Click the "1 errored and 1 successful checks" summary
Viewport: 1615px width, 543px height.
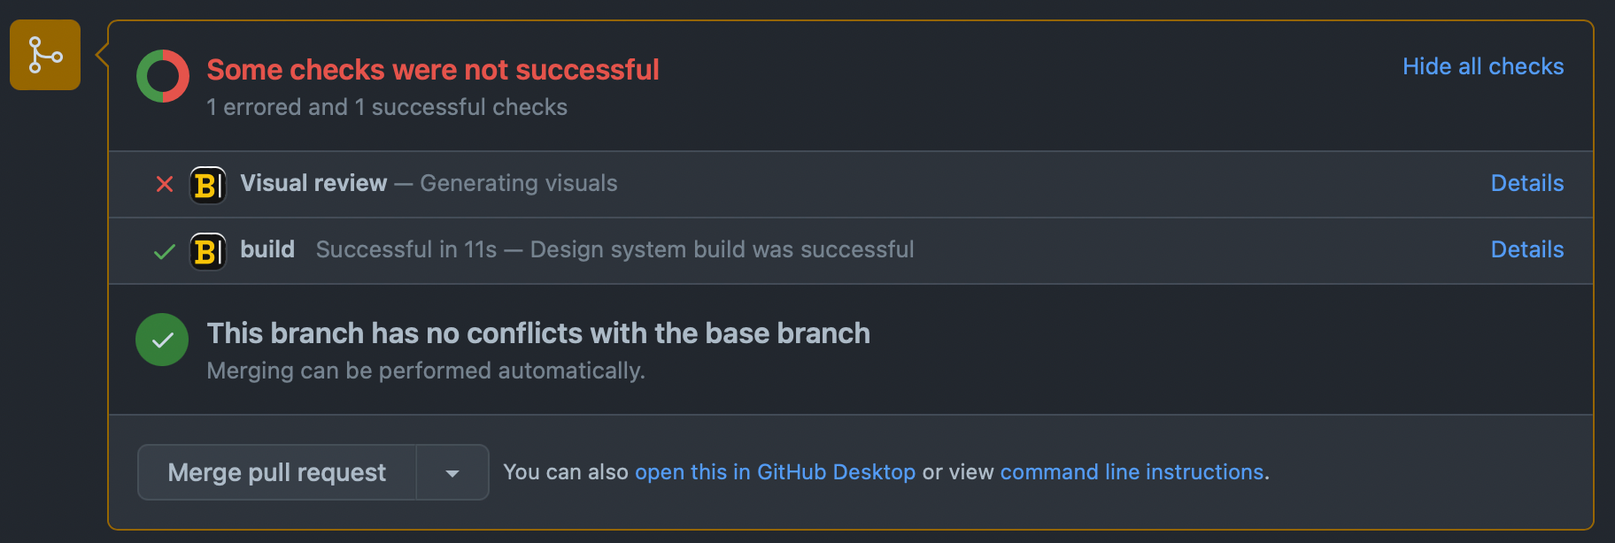pos(387,107)
